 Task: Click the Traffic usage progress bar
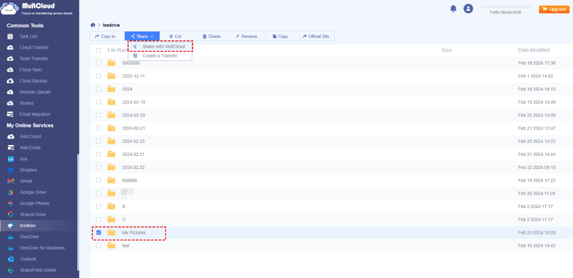(507, 7)
